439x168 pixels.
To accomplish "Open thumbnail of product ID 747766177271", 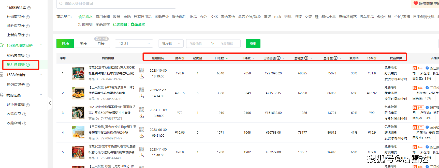I will 78,113.
